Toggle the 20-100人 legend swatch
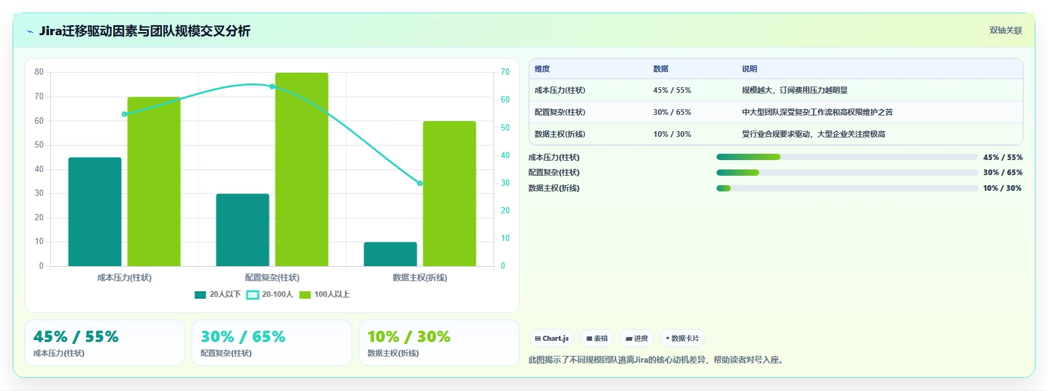This screenshot has height=391, width=1048. click(252, 294)
